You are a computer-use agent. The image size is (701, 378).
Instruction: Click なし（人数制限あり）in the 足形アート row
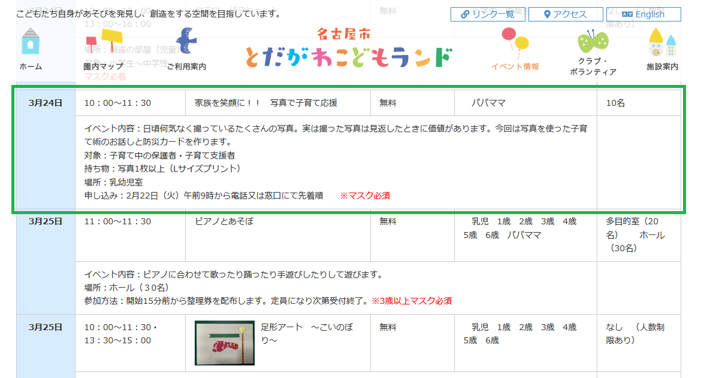tap(635, 334)
